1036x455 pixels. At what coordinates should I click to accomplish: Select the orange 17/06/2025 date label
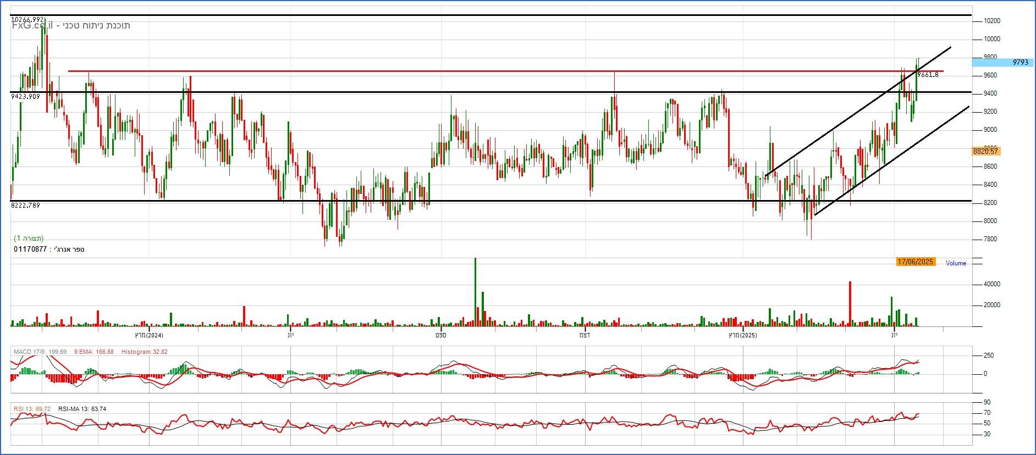(x=915, y=262)
